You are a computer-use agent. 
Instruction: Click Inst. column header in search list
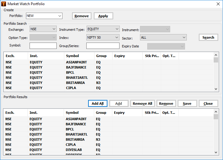[46, 56]
